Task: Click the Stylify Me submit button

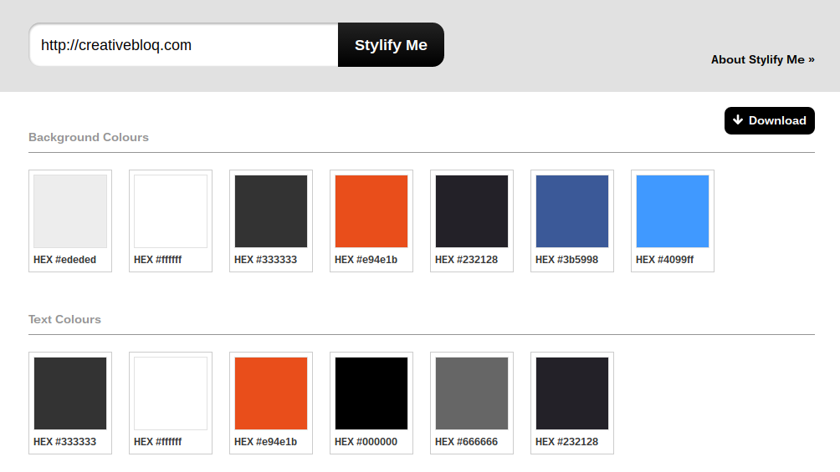Action: 391,45
